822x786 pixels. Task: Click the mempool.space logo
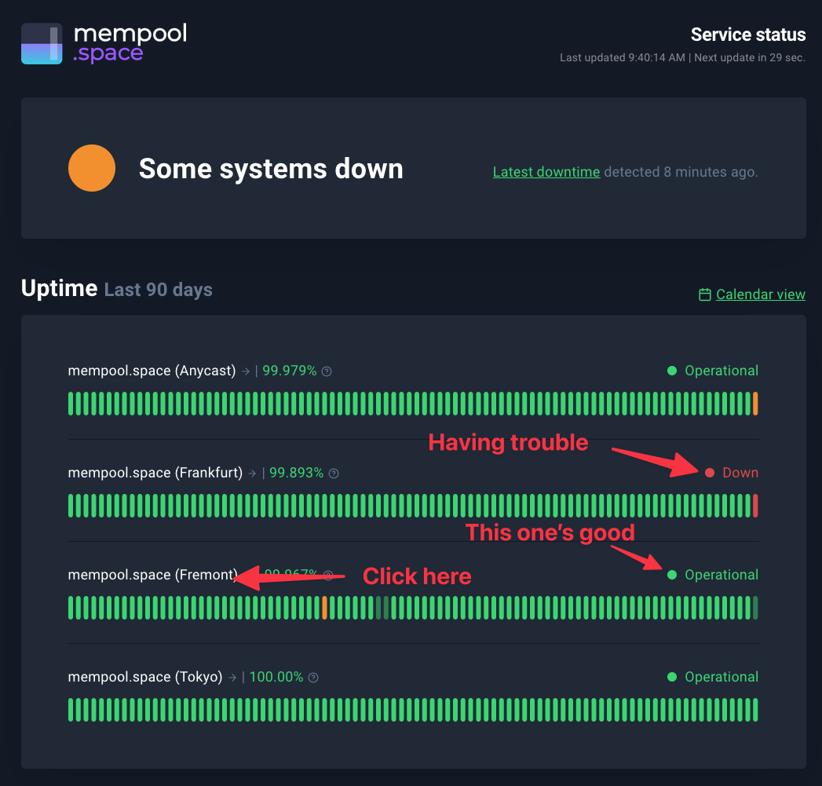point(104,44)
